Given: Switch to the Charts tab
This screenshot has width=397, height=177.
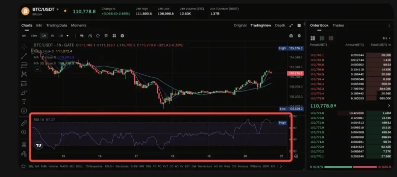Looking at the screenshot, I should 27,25.
